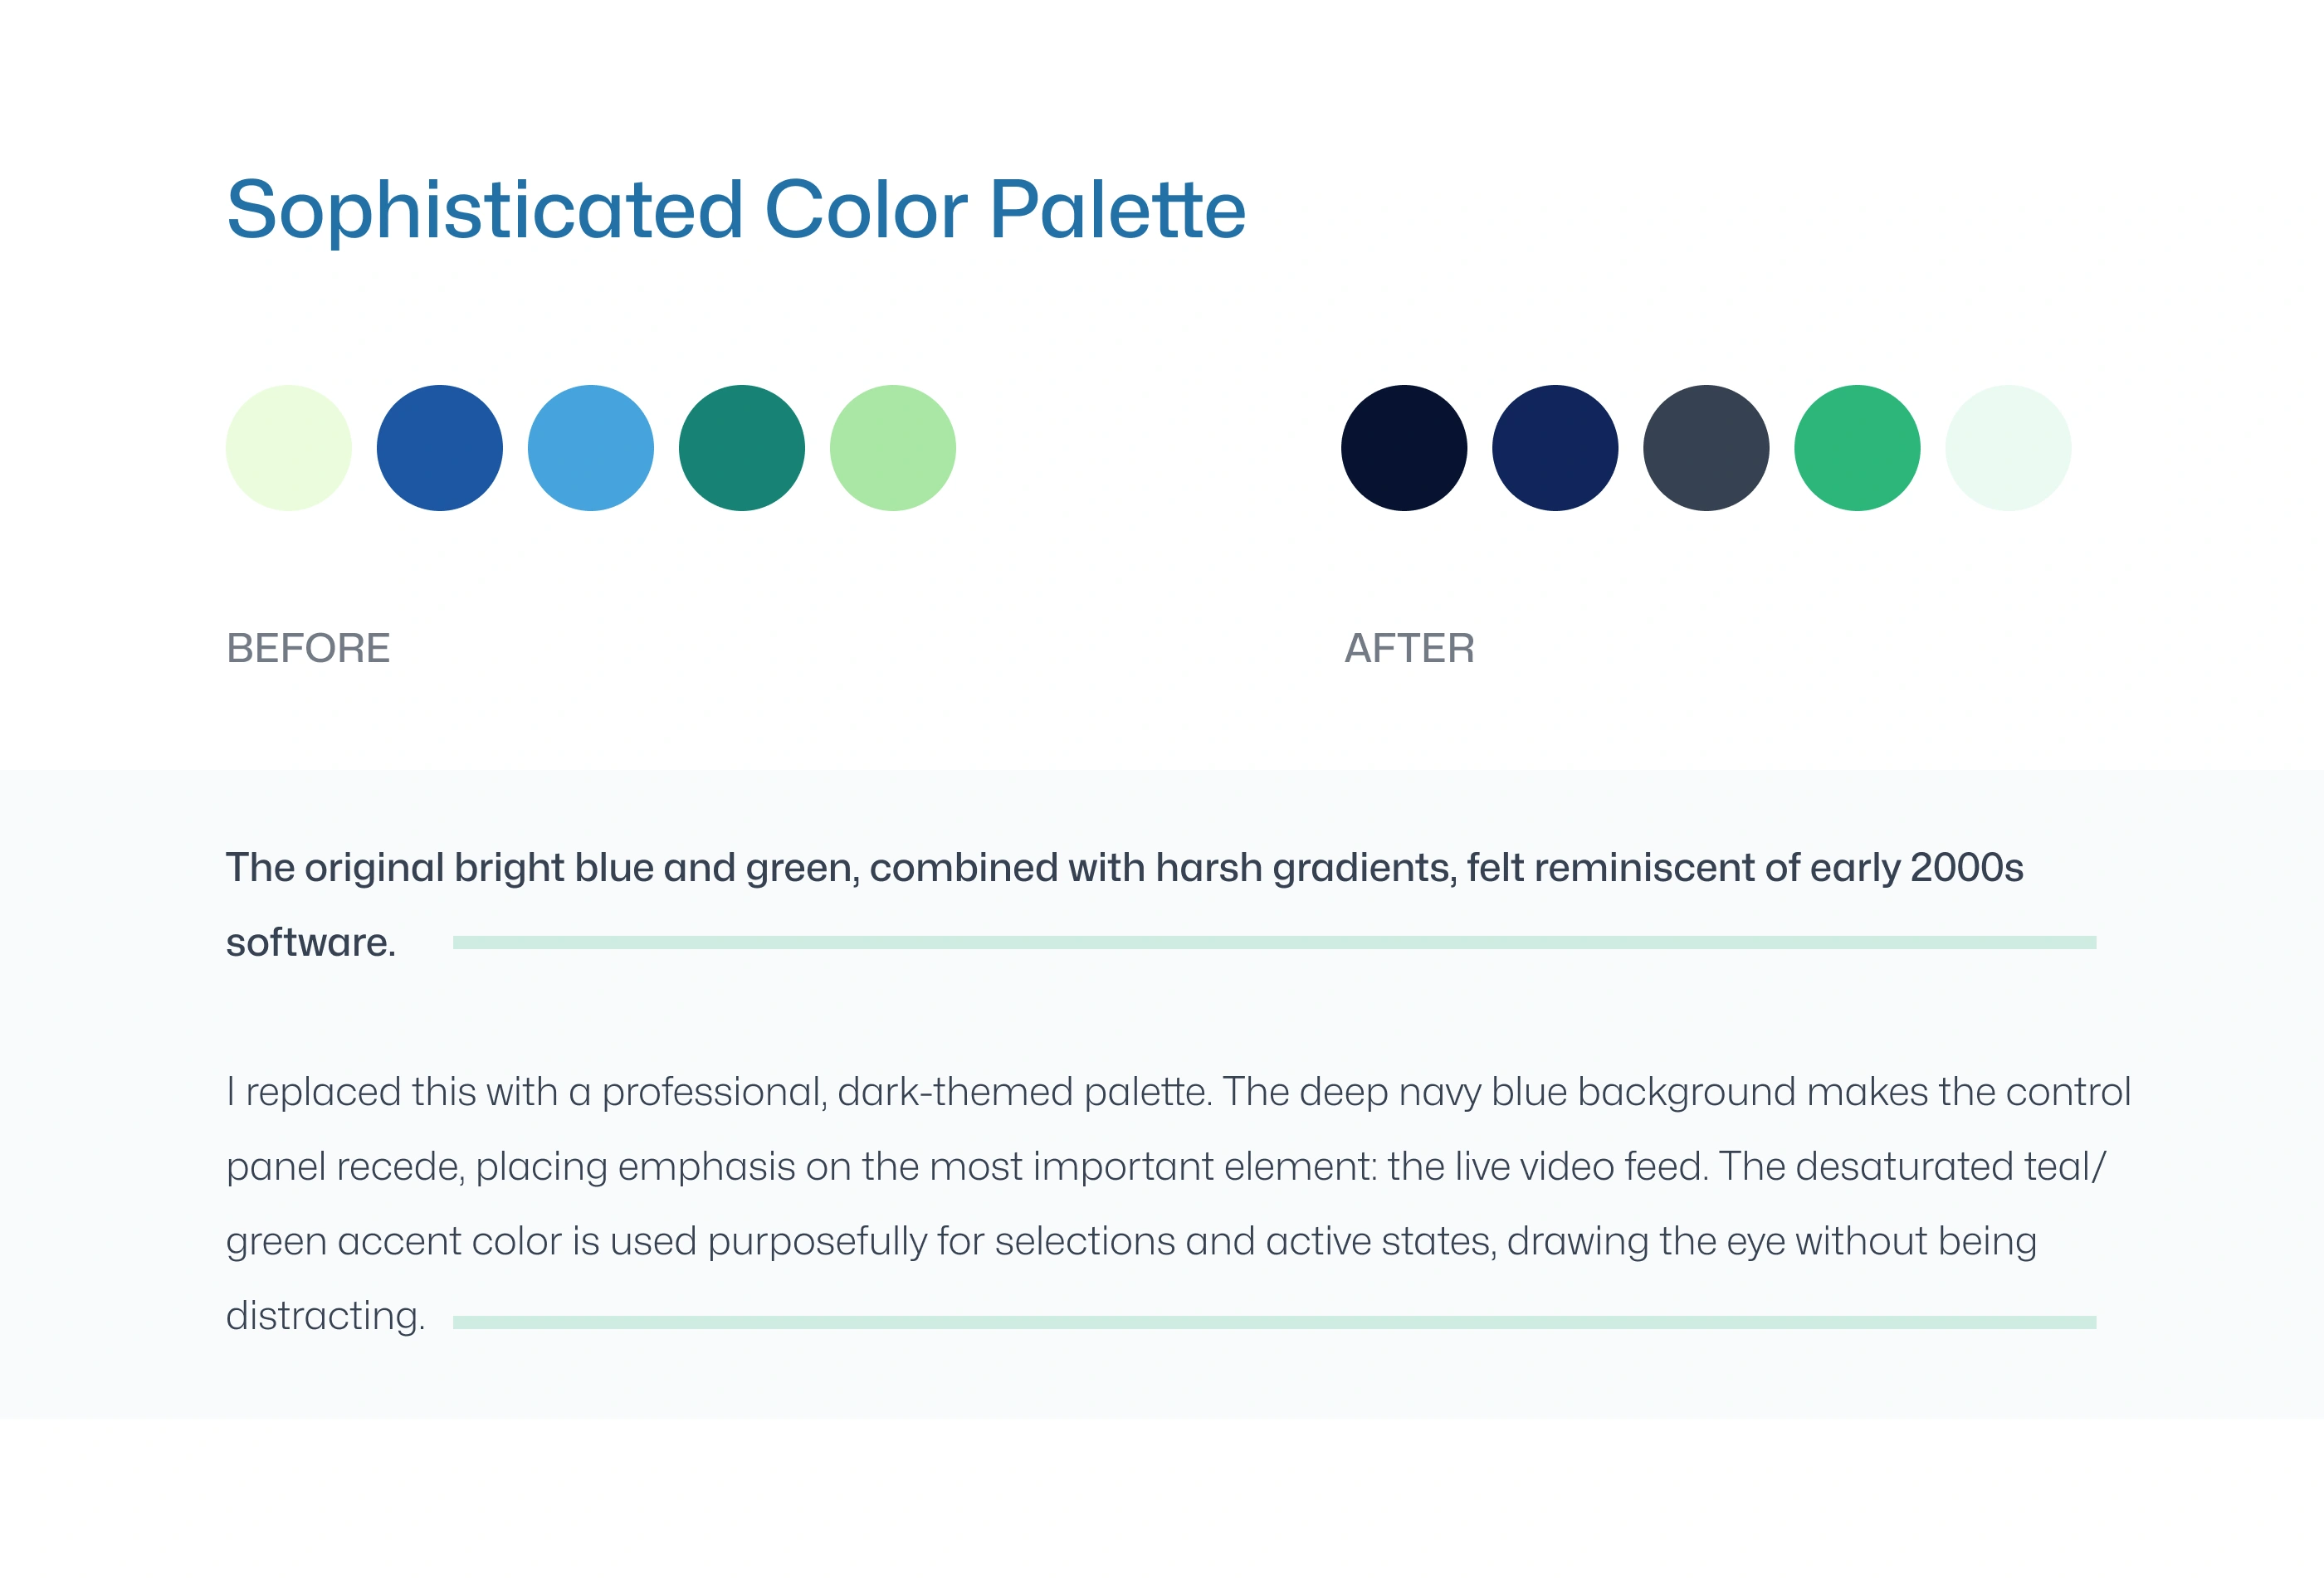The height and width of the screenshot is (1578, 2324).
Task: Click the sky blue Before swatch
Action: coord(590,448)
